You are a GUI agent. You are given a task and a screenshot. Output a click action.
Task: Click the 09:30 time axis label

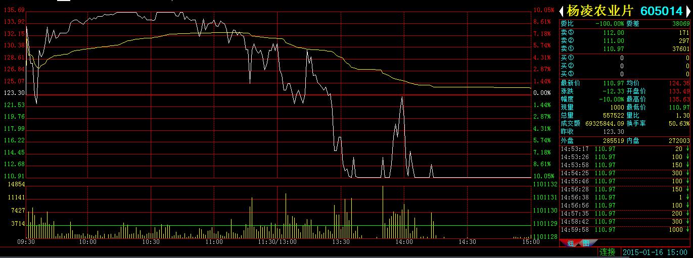coord(26,242)
